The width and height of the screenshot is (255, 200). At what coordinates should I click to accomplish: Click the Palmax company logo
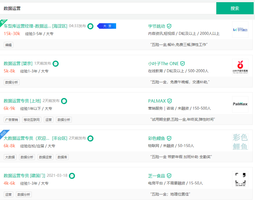(240, 105)
